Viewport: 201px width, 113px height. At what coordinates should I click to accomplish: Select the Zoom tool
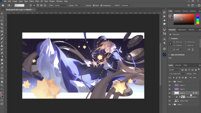pyautogui.click(x=2, y=85)
